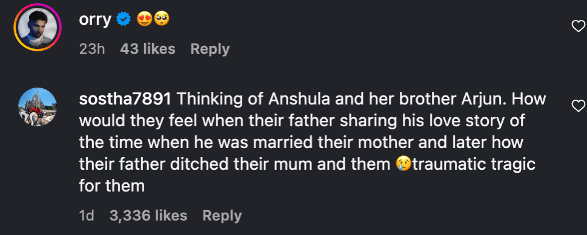Click the words for them ending the comment
Image resolution: width=587 pixels, height=235 pixels.
click(112, 185)
